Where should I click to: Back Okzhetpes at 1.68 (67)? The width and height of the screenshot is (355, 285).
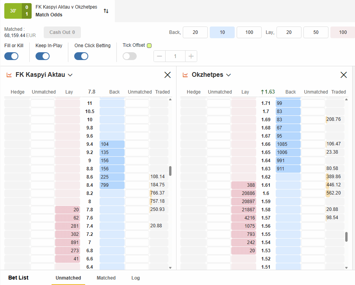288,128
